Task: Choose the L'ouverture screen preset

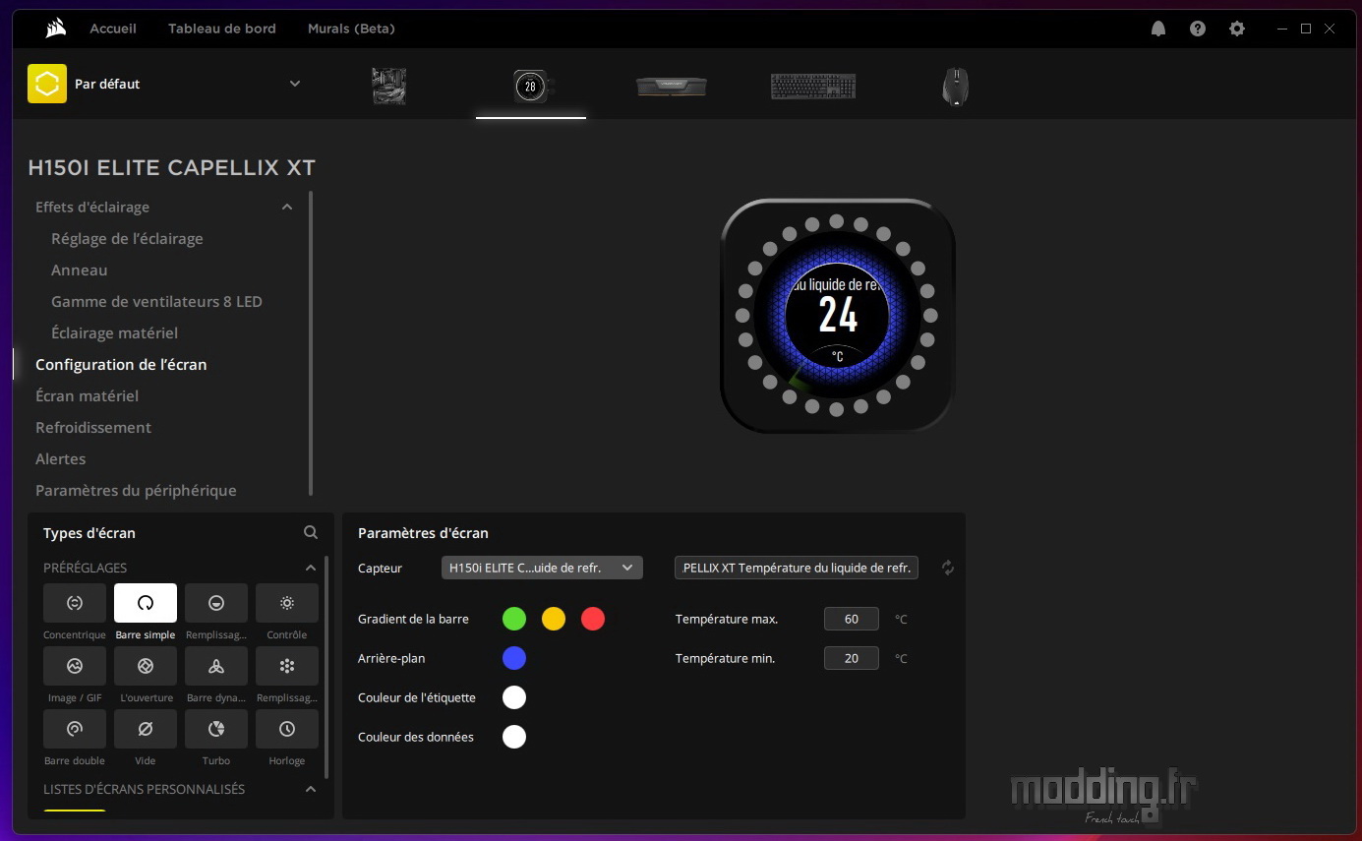Action: point(146,666)
